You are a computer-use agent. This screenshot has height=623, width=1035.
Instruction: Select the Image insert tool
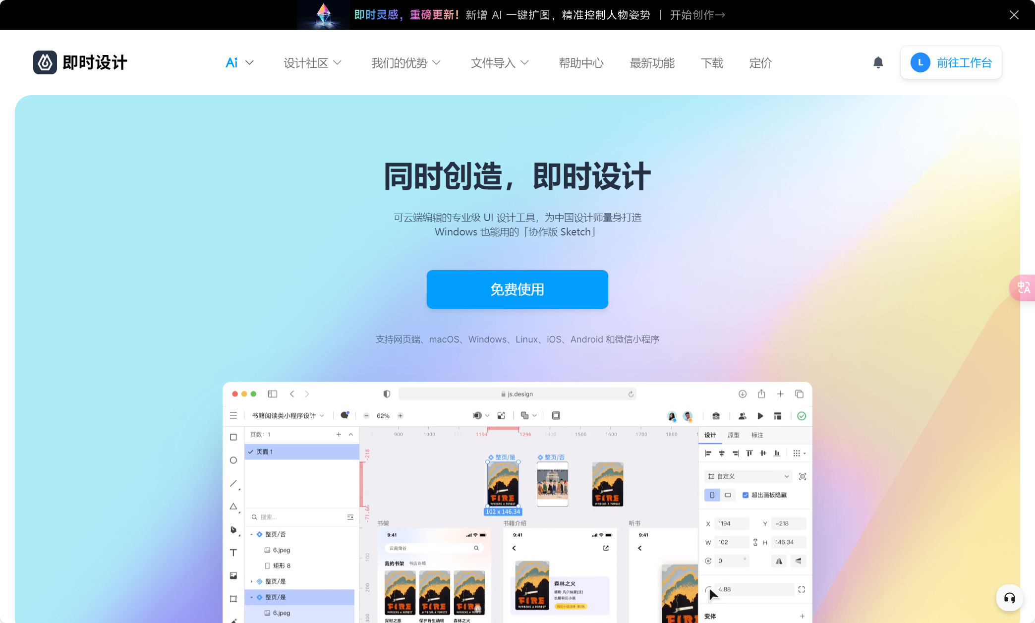tap(233, 576)
